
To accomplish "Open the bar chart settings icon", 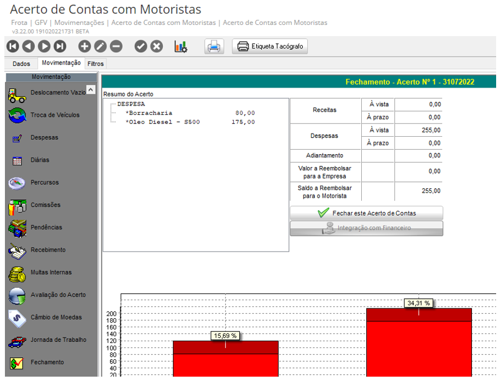I will (x=181, y=46).
